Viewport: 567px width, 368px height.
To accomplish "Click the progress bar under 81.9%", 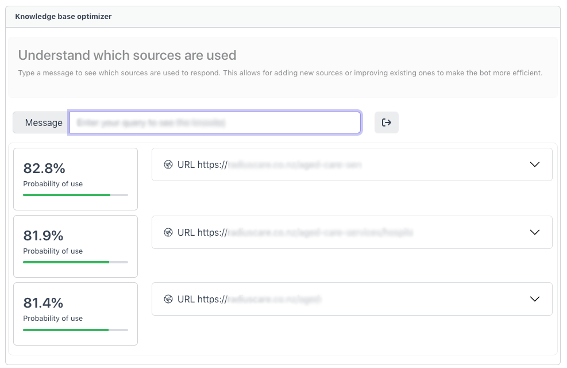I will click(x=75, y=262).
